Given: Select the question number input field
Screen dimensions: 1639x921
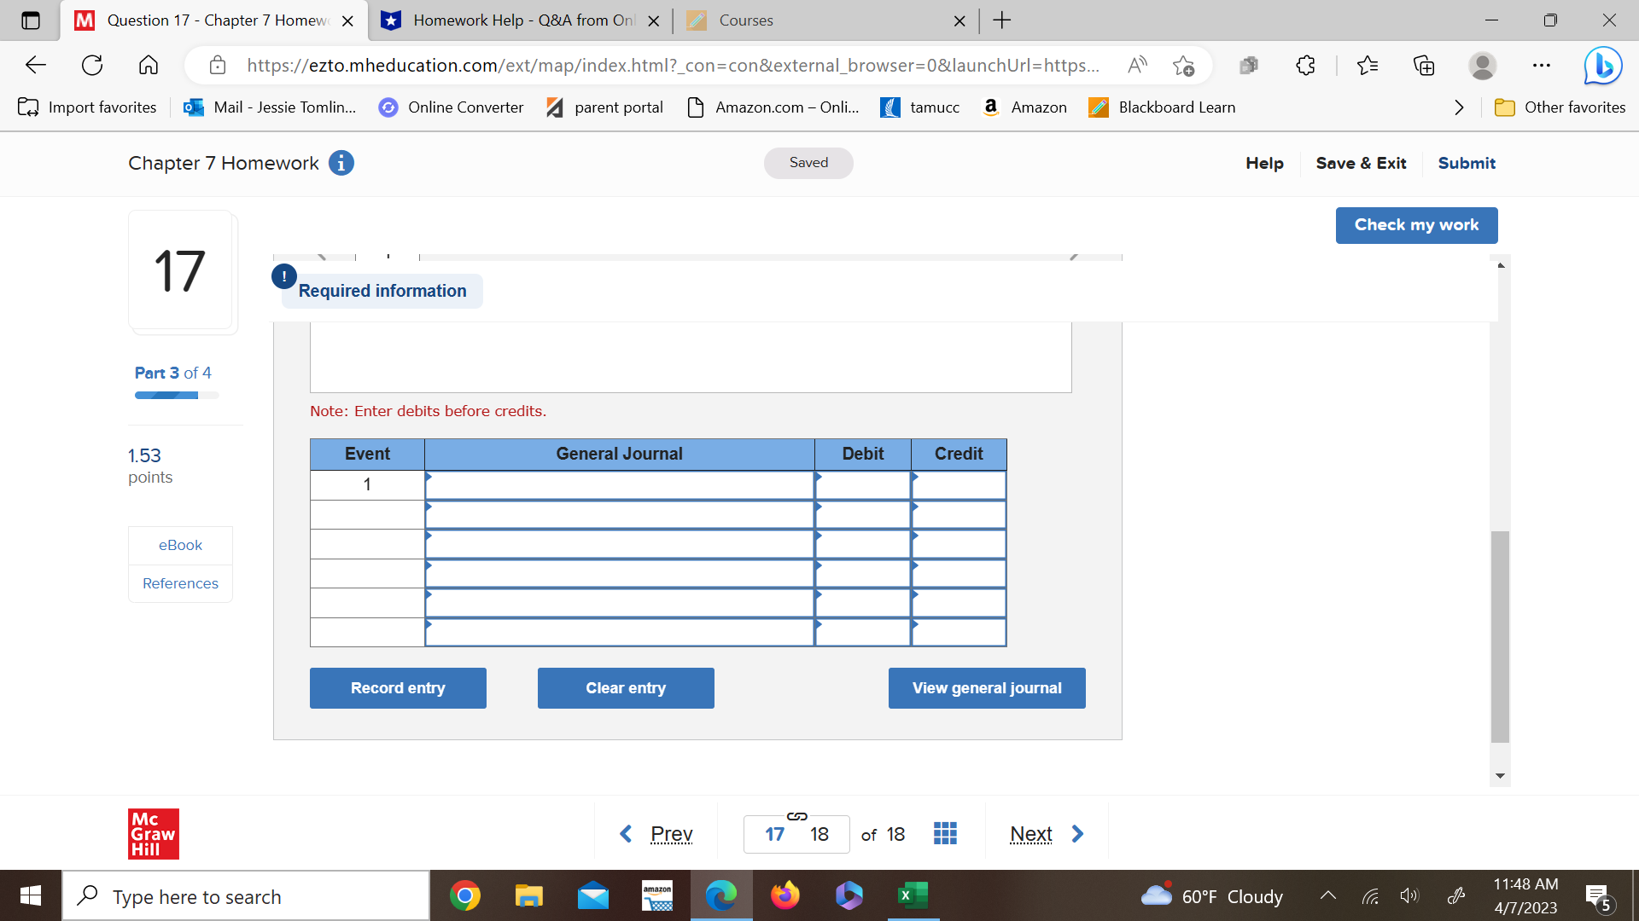Looking at the screenshot, I should point(775,833).
